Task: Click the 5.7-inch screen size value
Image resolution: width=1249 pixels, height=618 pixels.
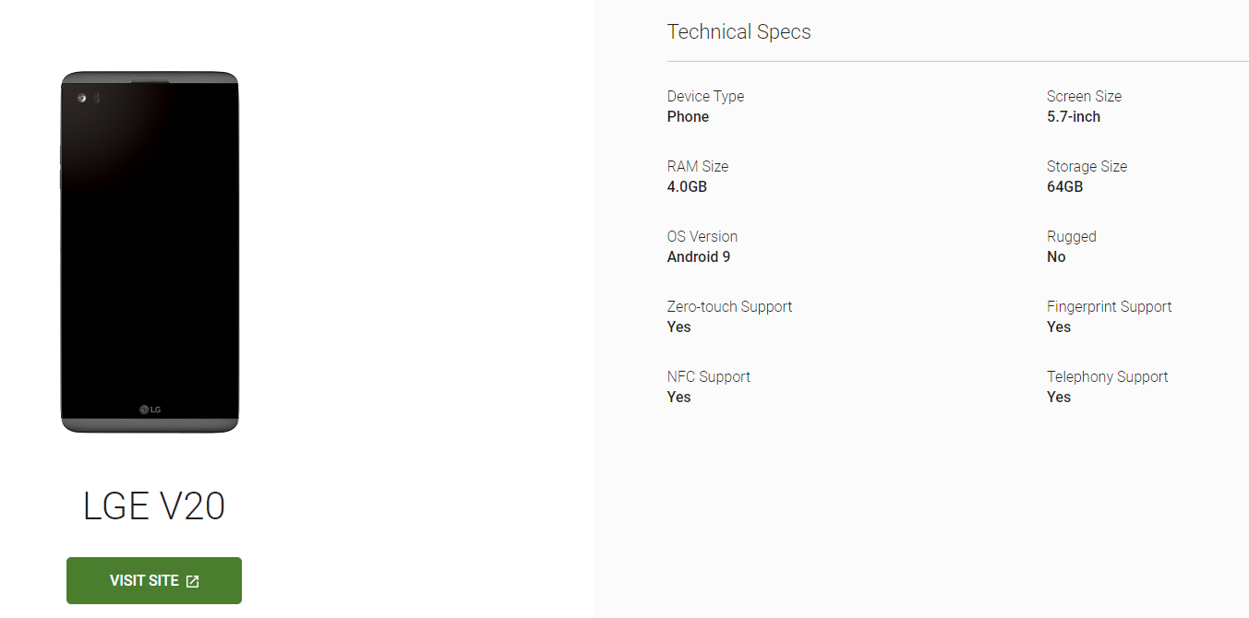Action: click(1073, 116)
